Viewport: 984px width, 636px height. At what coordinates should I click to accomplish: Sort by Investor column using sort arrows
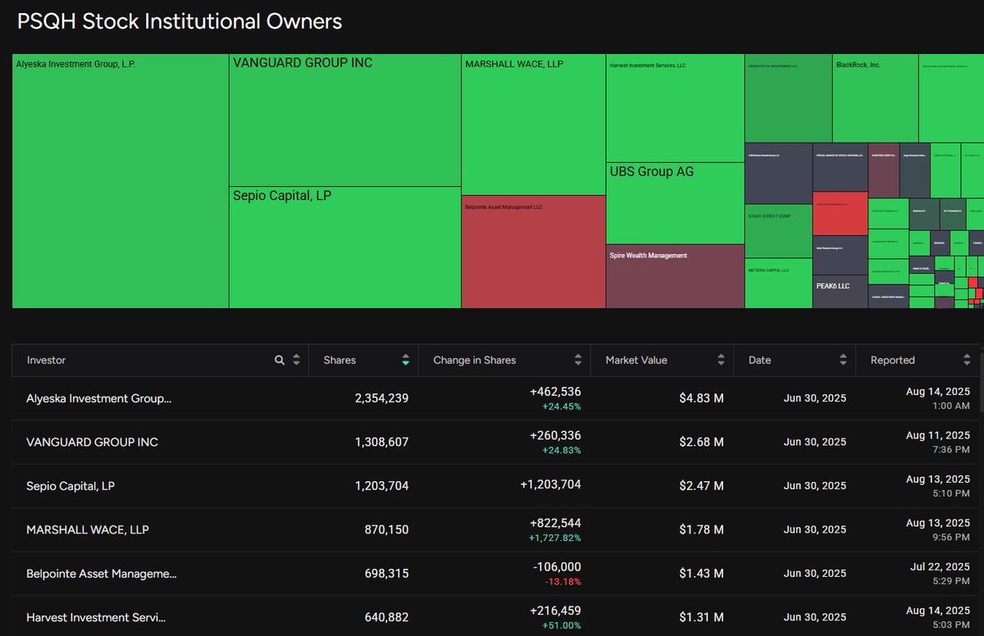point(296,360)
